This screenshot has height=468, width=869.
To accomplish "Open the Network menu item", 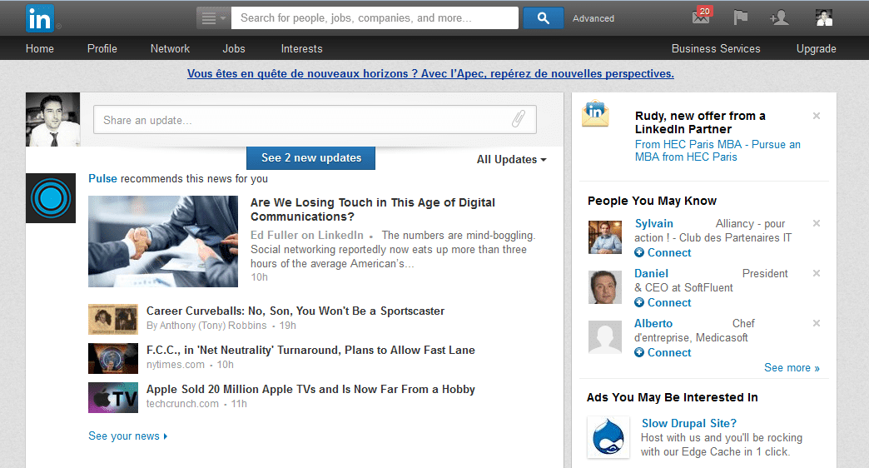I will 170,49.
